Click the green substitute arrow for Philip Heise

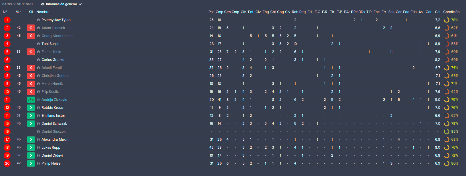click(31, 163)
